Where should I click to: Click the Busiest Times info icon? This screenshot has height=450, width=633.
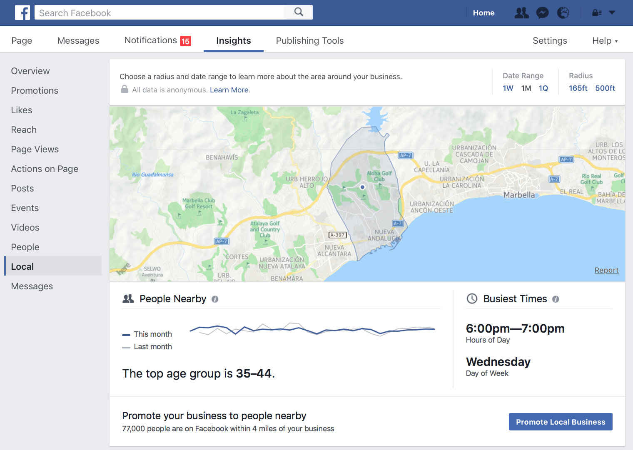(556, 299)
